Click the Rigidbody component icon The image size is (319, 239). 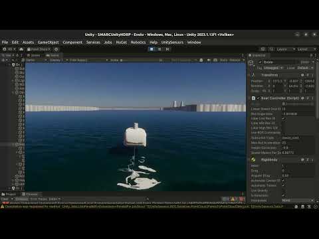(x=253, y=159)
